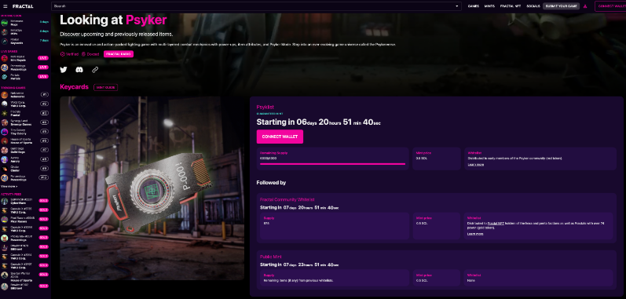Click the Submit Your Game button
Screen dimensions: 626x299
click(x=561, y=6)
